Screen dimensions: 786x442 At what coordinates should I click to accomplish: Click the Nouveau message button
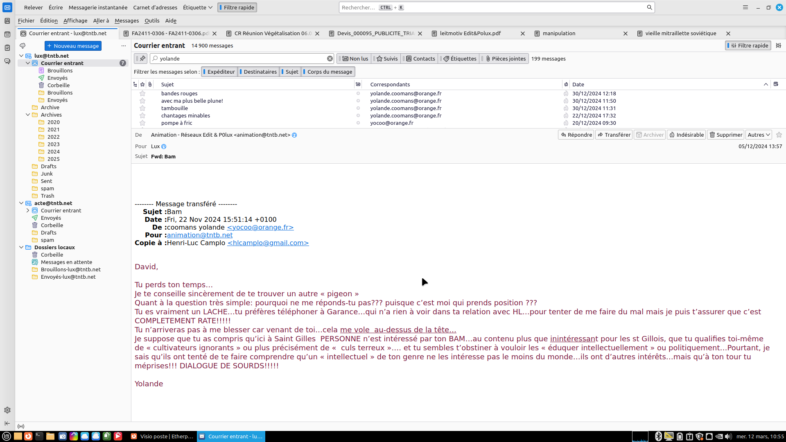click(73, 46)
